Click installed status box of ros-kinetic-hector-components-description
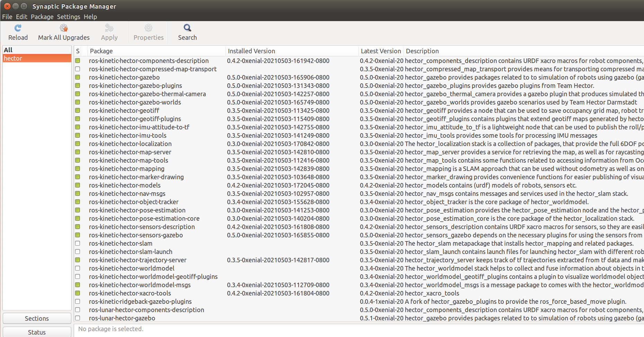This screenshot has width=644, height=337. [78, 61]
